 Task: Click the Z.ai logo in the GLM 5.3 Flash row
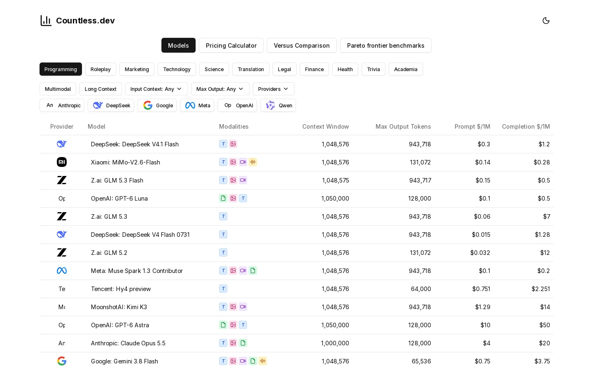click(62, 180)
